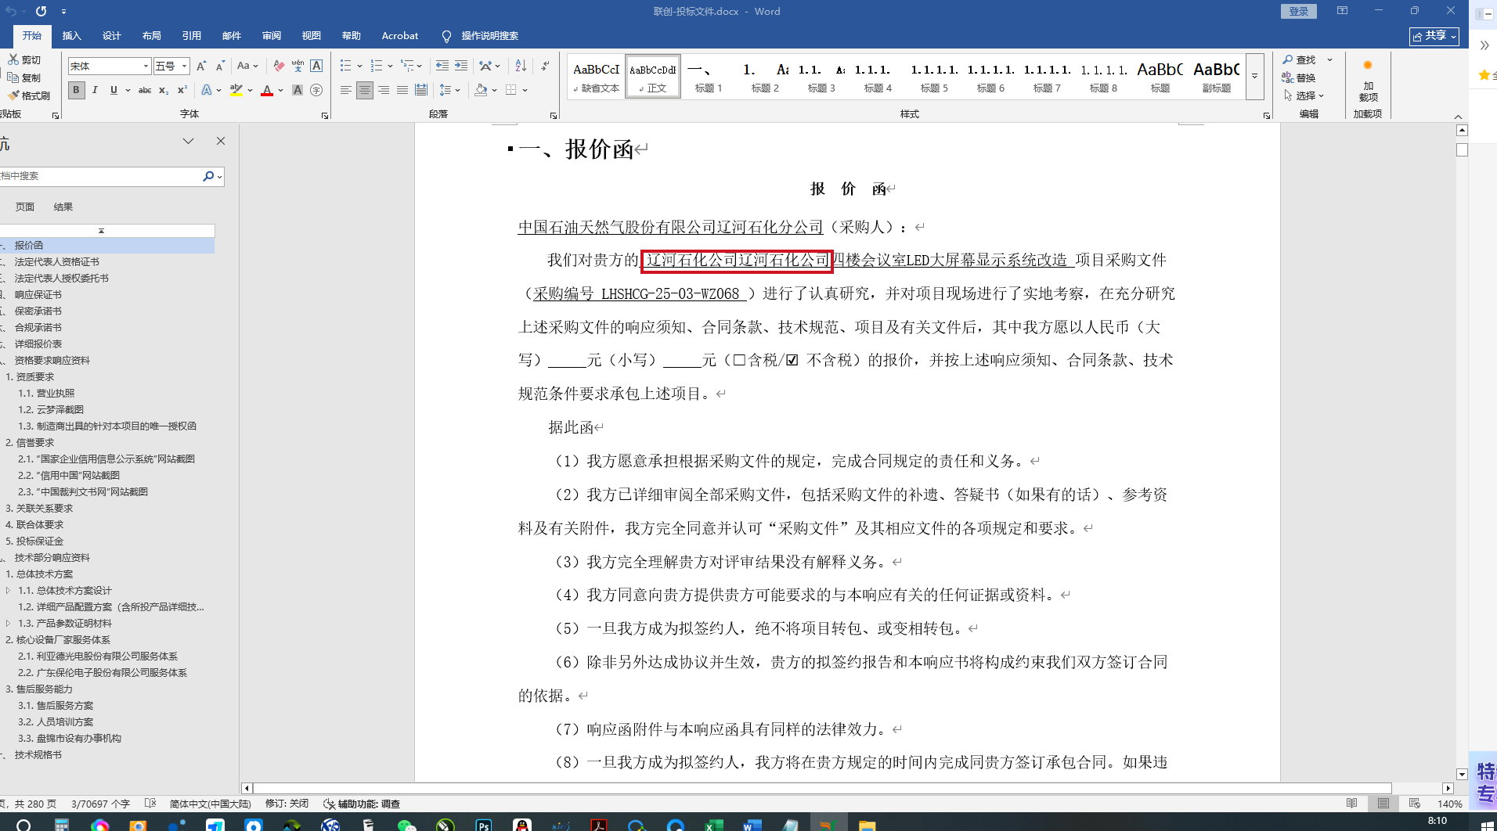This screenshot has width=1497, height=831.
Task: Click the red font color swatch
Action: tap(267, 91)
